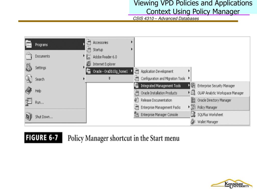
Task: Click the Application Development folder icon
Action: [x=137, y=71]
